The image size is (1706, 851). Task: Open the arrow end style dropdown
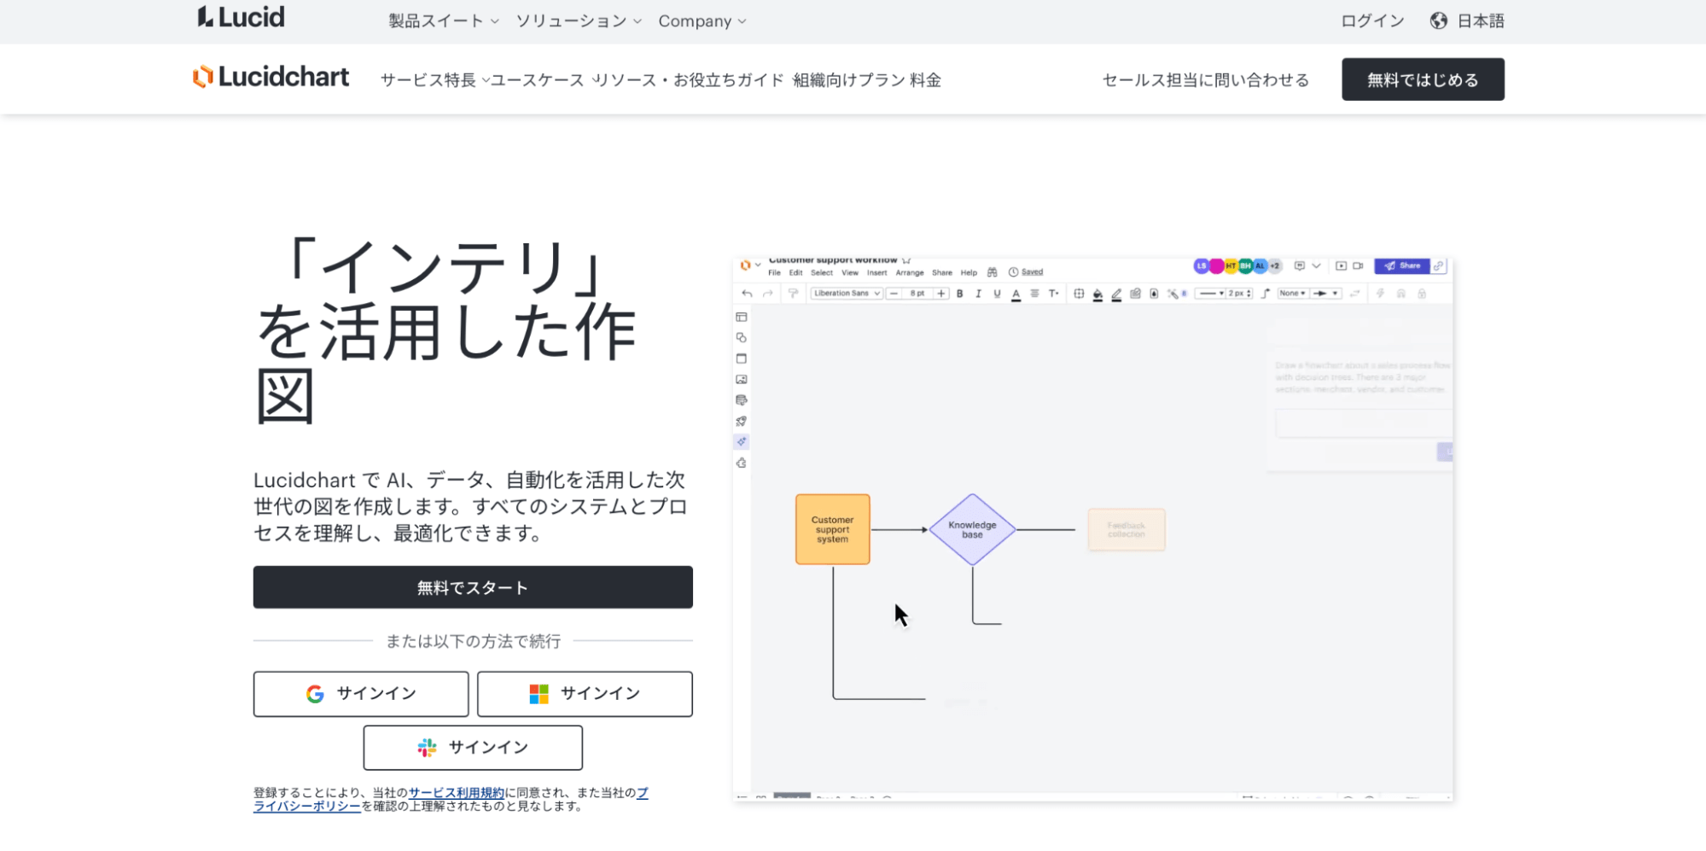click(x=1325, y=294)
